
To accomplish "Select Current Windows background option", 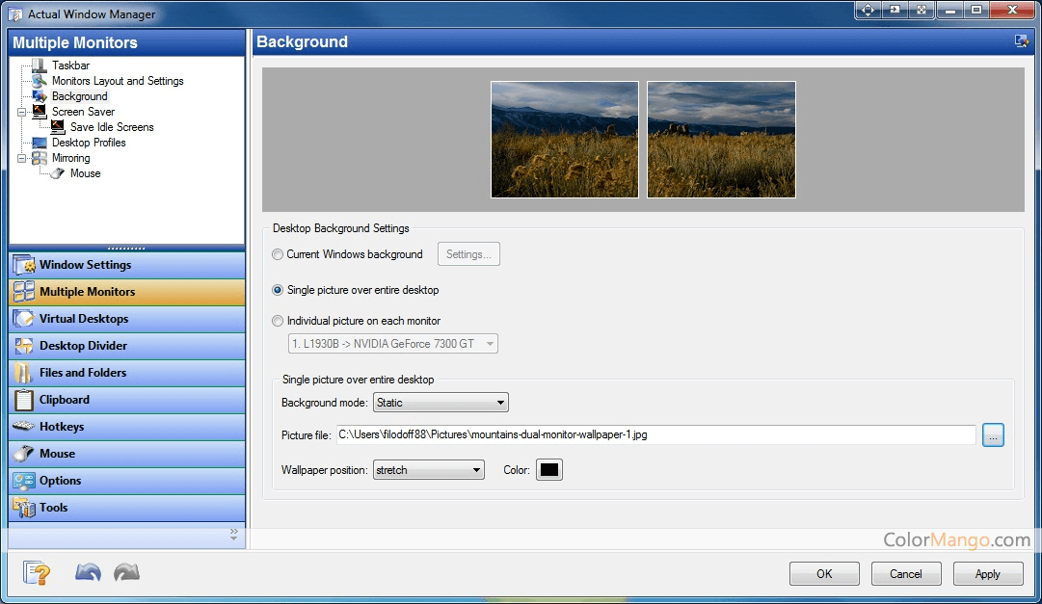I will 279,254.
